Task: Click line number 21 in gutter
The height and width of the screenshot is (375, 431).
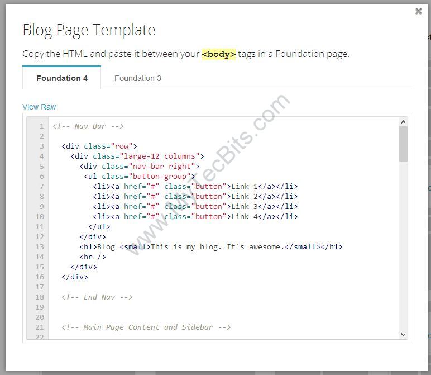Action: pyautogui.click(x=40, y=327)
